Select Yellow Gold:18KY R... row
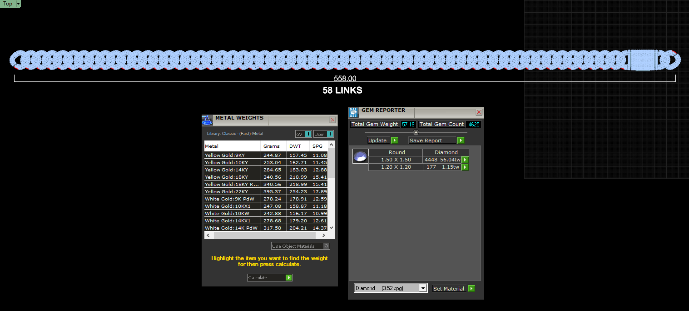 point(266,185)
